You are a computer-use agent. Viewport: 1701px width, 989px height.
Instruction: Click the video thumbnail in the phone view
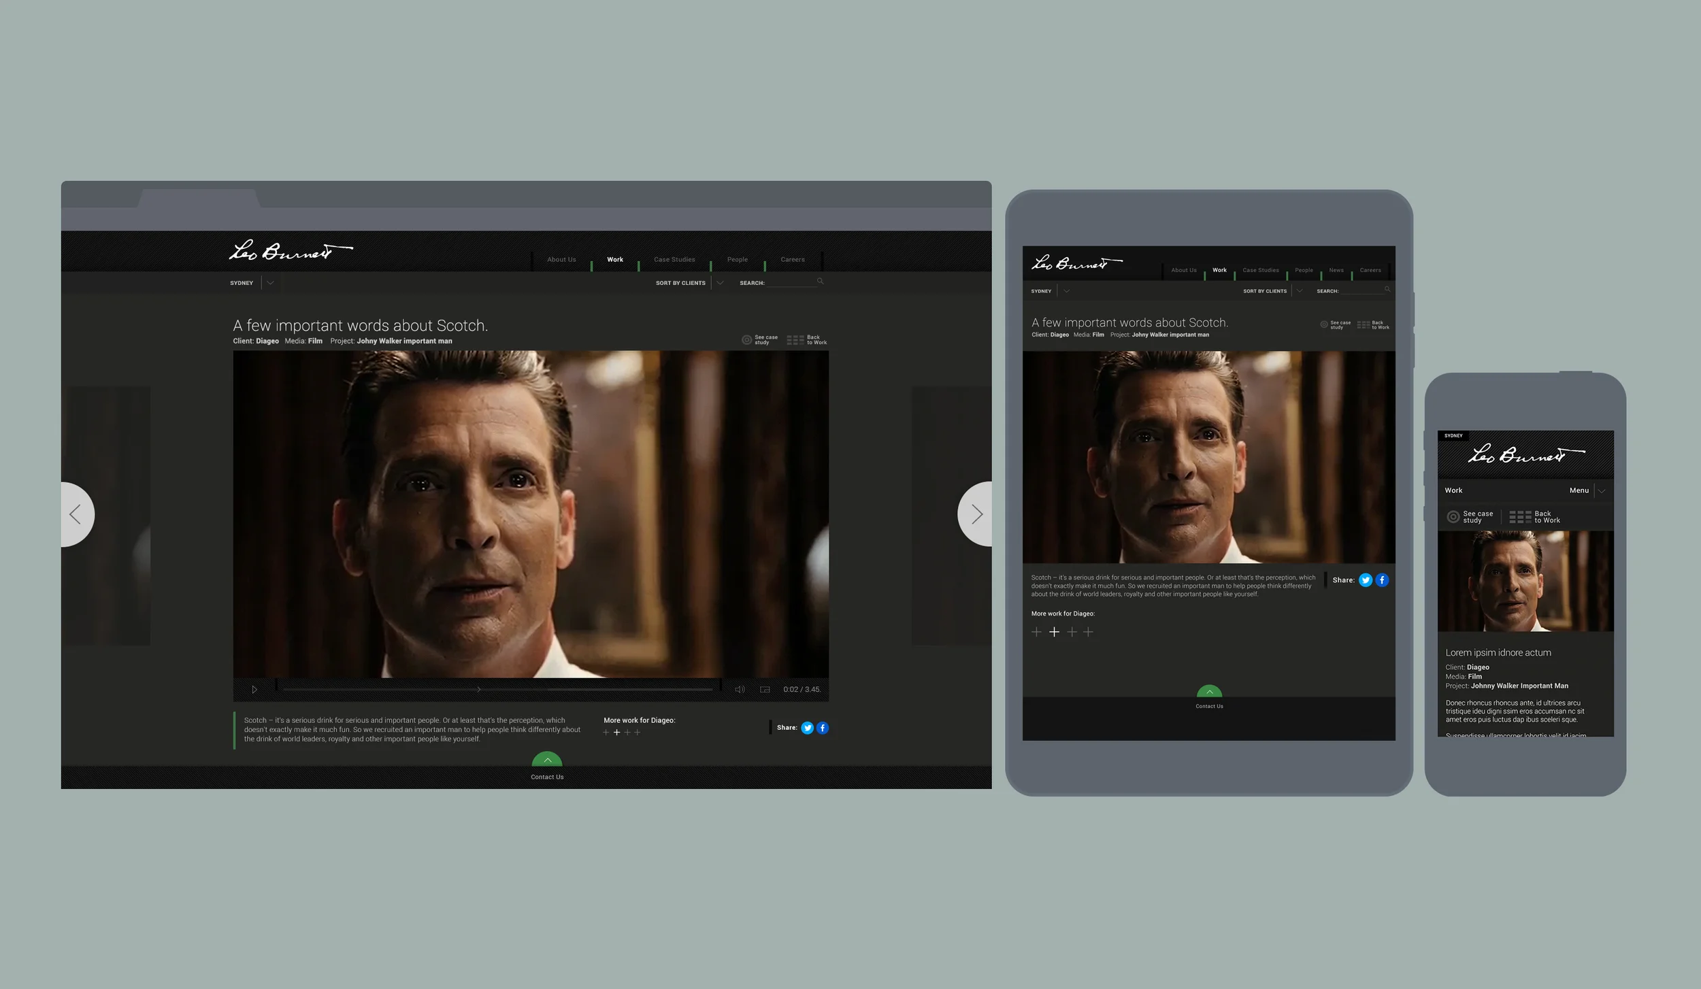click(1525, 582)
